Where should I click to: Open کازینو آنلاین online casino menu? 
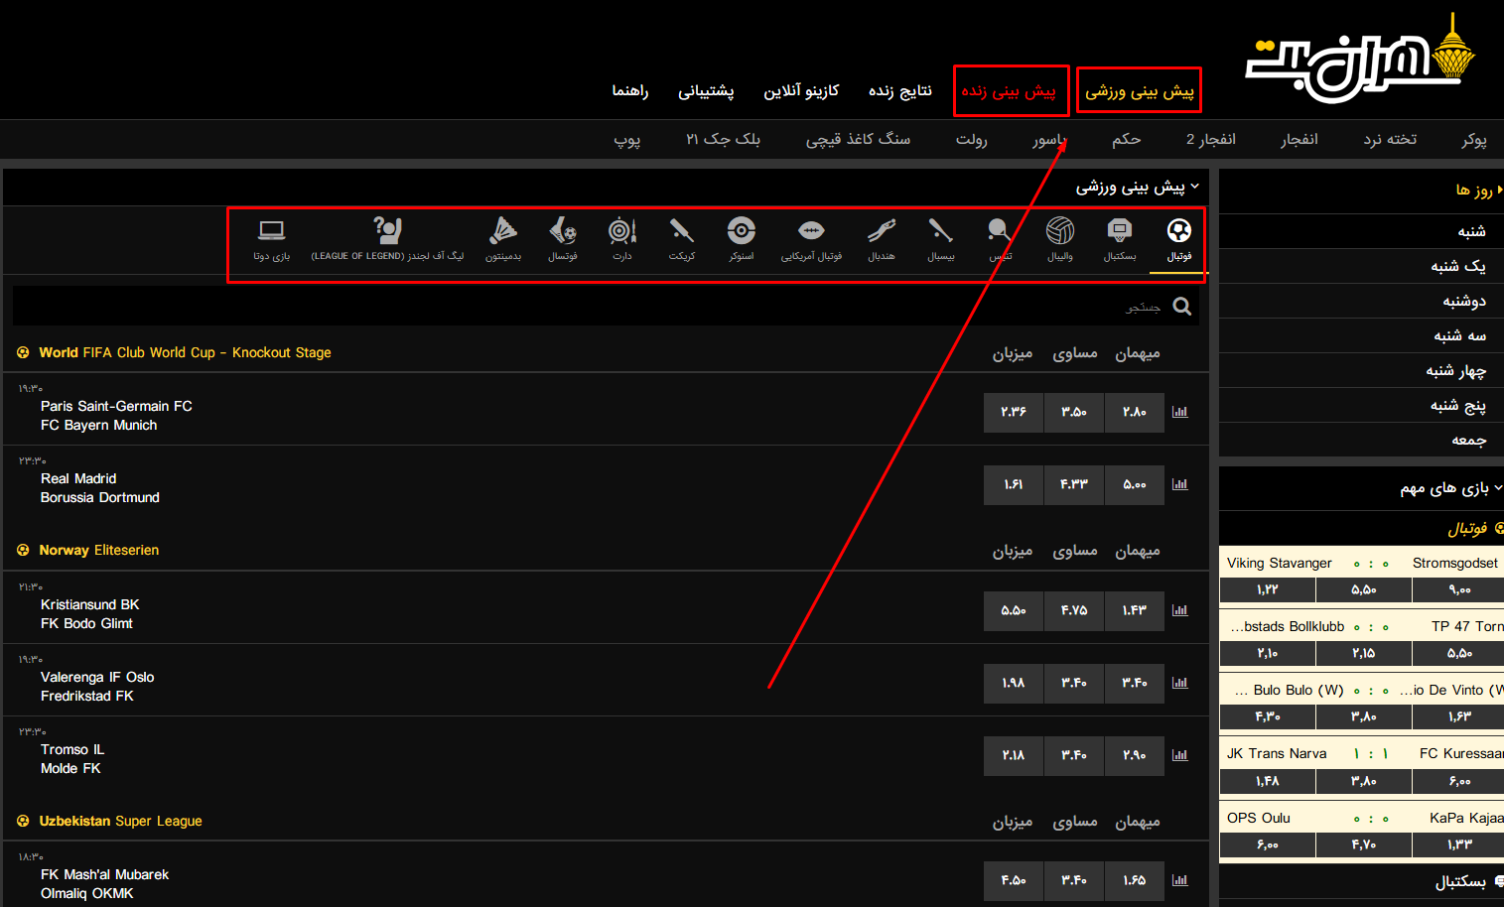tap(801, 91)
